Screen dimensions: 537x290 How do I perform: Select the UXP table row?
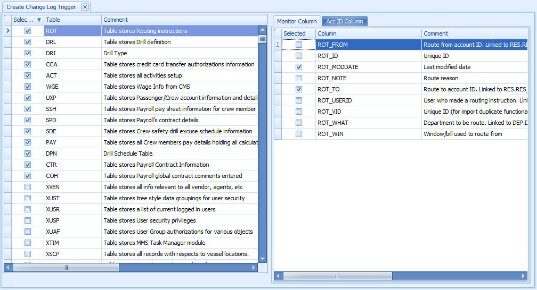coord(131,98)
